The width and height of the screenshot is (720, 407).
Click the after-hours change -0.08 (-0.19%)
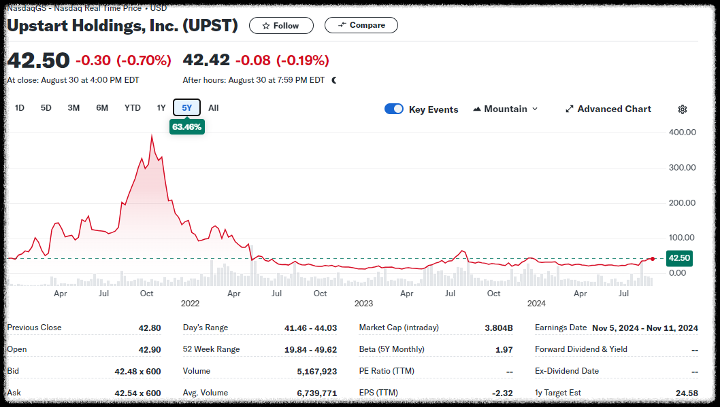pos(282,60)
